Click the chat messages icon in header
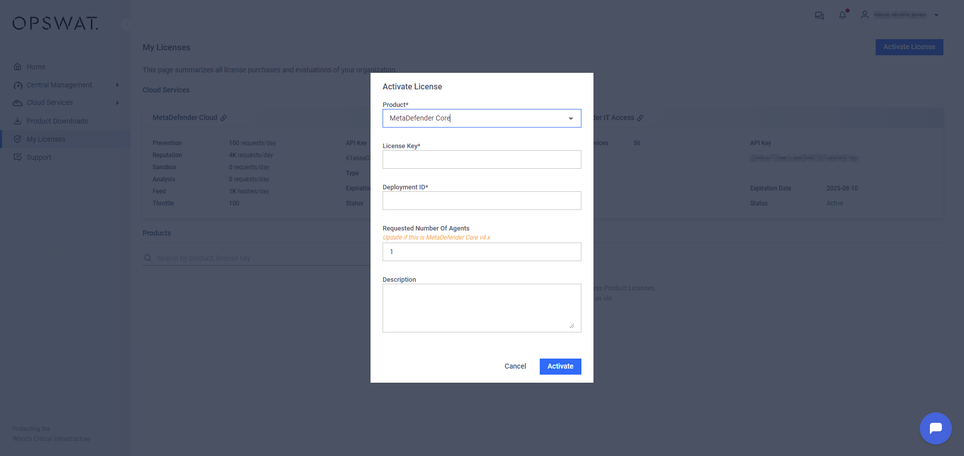The width and height of the screenshot is (964, 456). coord(819,16)
